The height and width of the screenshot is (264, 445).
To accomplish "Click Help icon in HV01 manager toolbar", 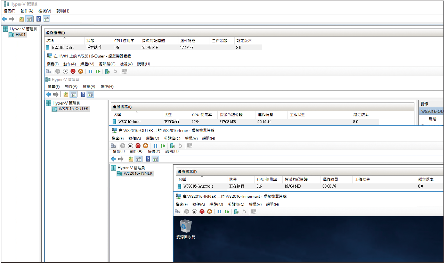I will click(39, 19).
